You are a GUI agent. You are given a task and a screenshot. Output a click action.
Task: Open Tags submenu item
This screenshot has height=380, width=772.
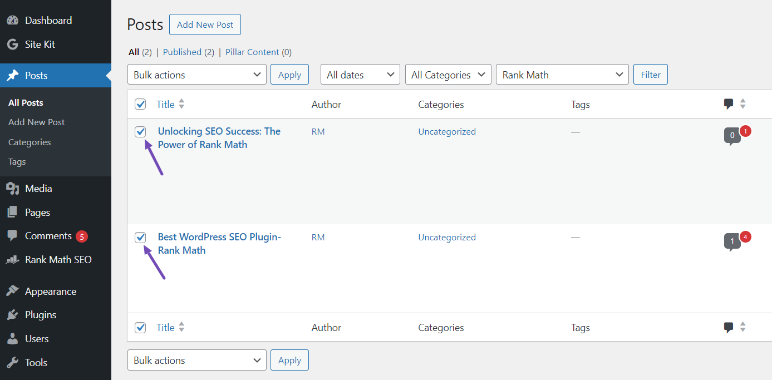17,162
